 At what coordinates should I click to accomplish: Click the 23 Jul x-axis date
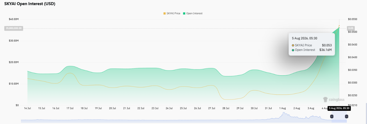tap(155, 108)
